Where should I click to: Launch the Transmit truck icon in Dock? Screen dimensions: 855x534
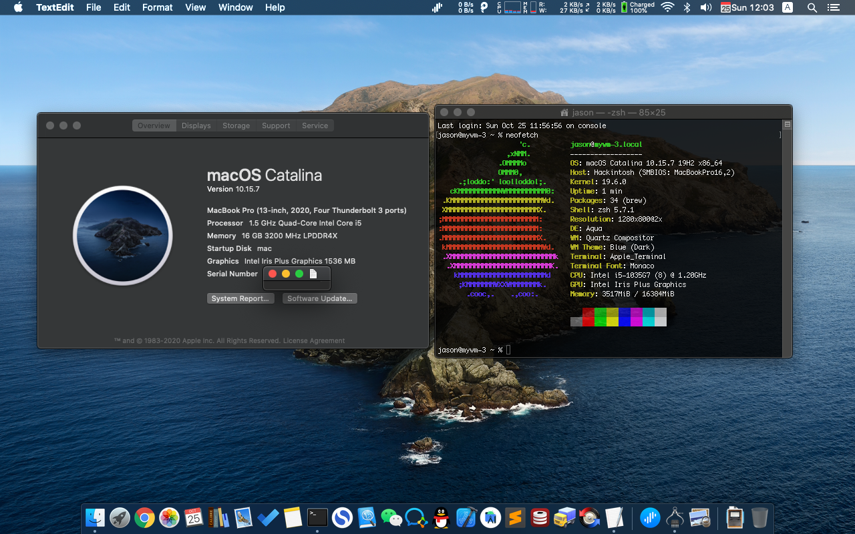564,517
